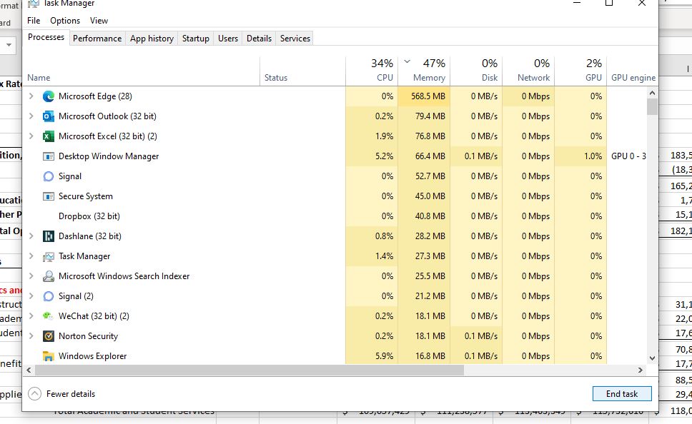Select the Task Manager process row icon
Image resolution: width=692 pixels, height=424 pixels.
pyautogui.click(x=49, y=256)
